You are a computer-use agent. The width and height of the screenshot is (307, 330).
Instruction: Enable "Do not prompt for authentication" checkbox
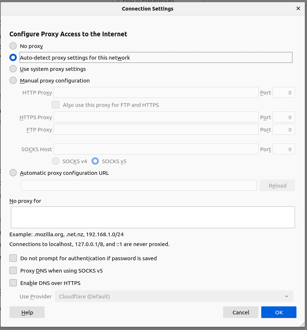point(13,258)
